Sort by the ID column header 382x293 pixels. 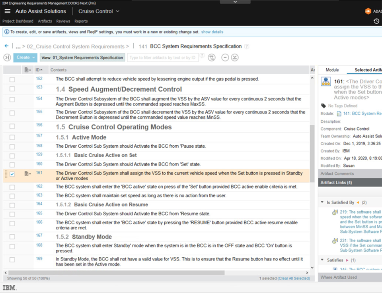39,70
